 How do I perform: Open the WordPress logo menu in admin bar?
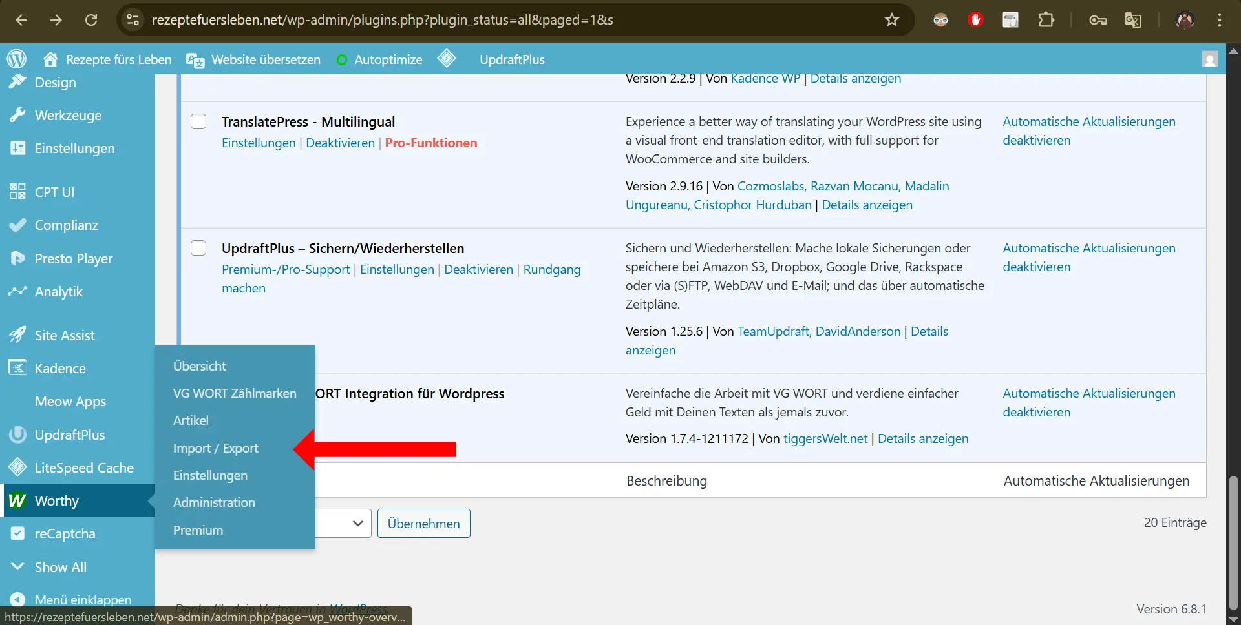point(16,59)
